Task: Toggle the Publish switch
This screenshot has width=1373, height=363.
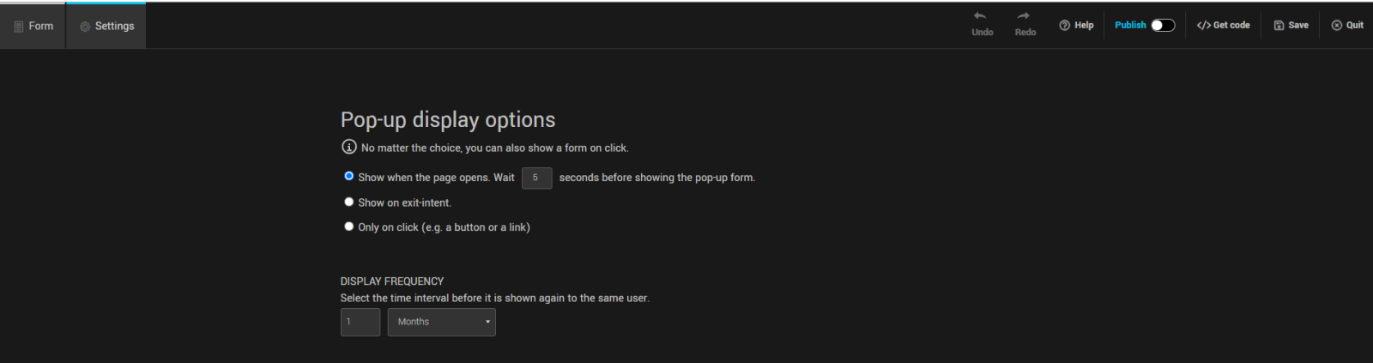Action: tap(1163, 26)
